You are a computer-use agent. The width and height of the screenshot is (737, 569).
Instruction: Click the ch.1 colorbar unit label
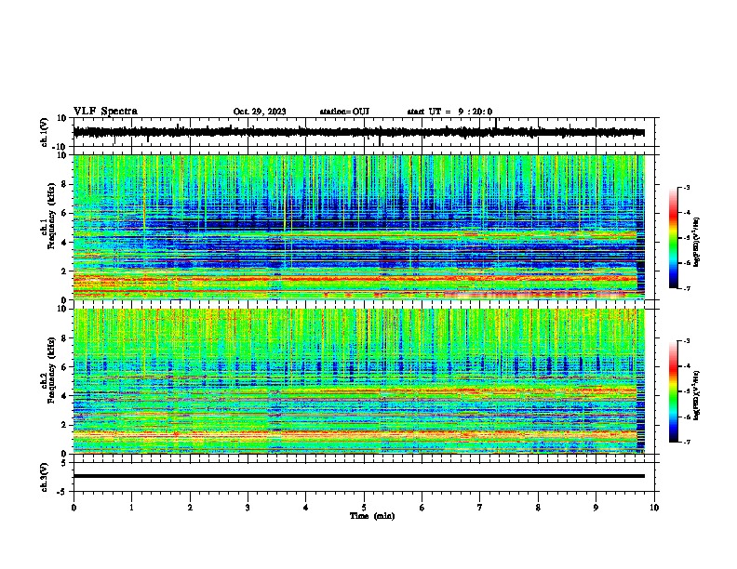[697, 243]
